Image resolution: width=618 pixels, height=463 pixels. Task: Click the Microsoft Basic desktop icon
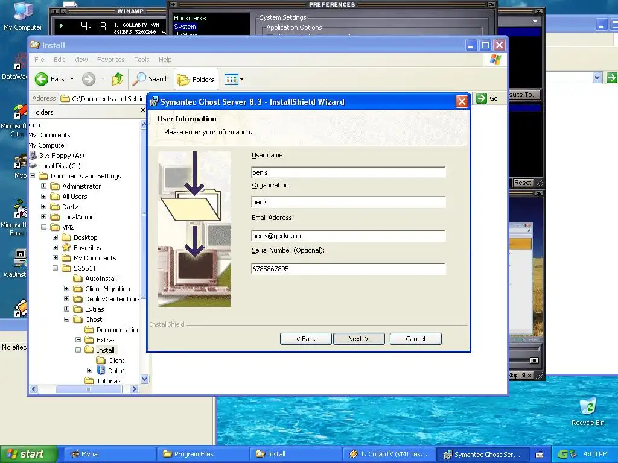pos(14,218)
